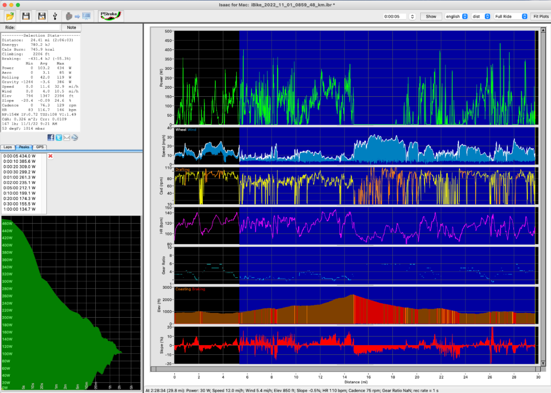Viewport: 551px width, 393px height.
Task: Click the send-to-computer monitor icon
Action: click(86, 15)
